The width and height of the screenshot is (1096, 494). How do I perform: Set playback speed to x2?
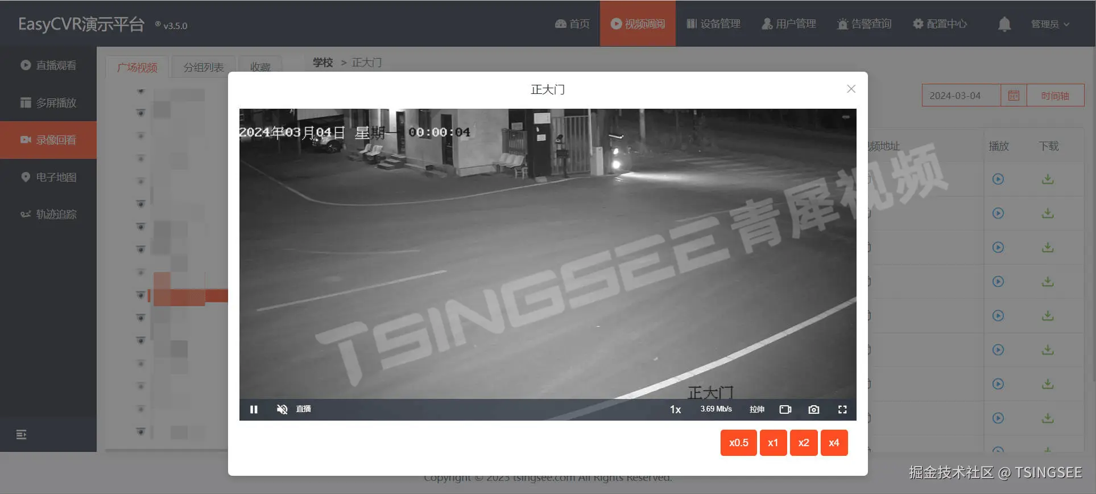pos(804,443)
